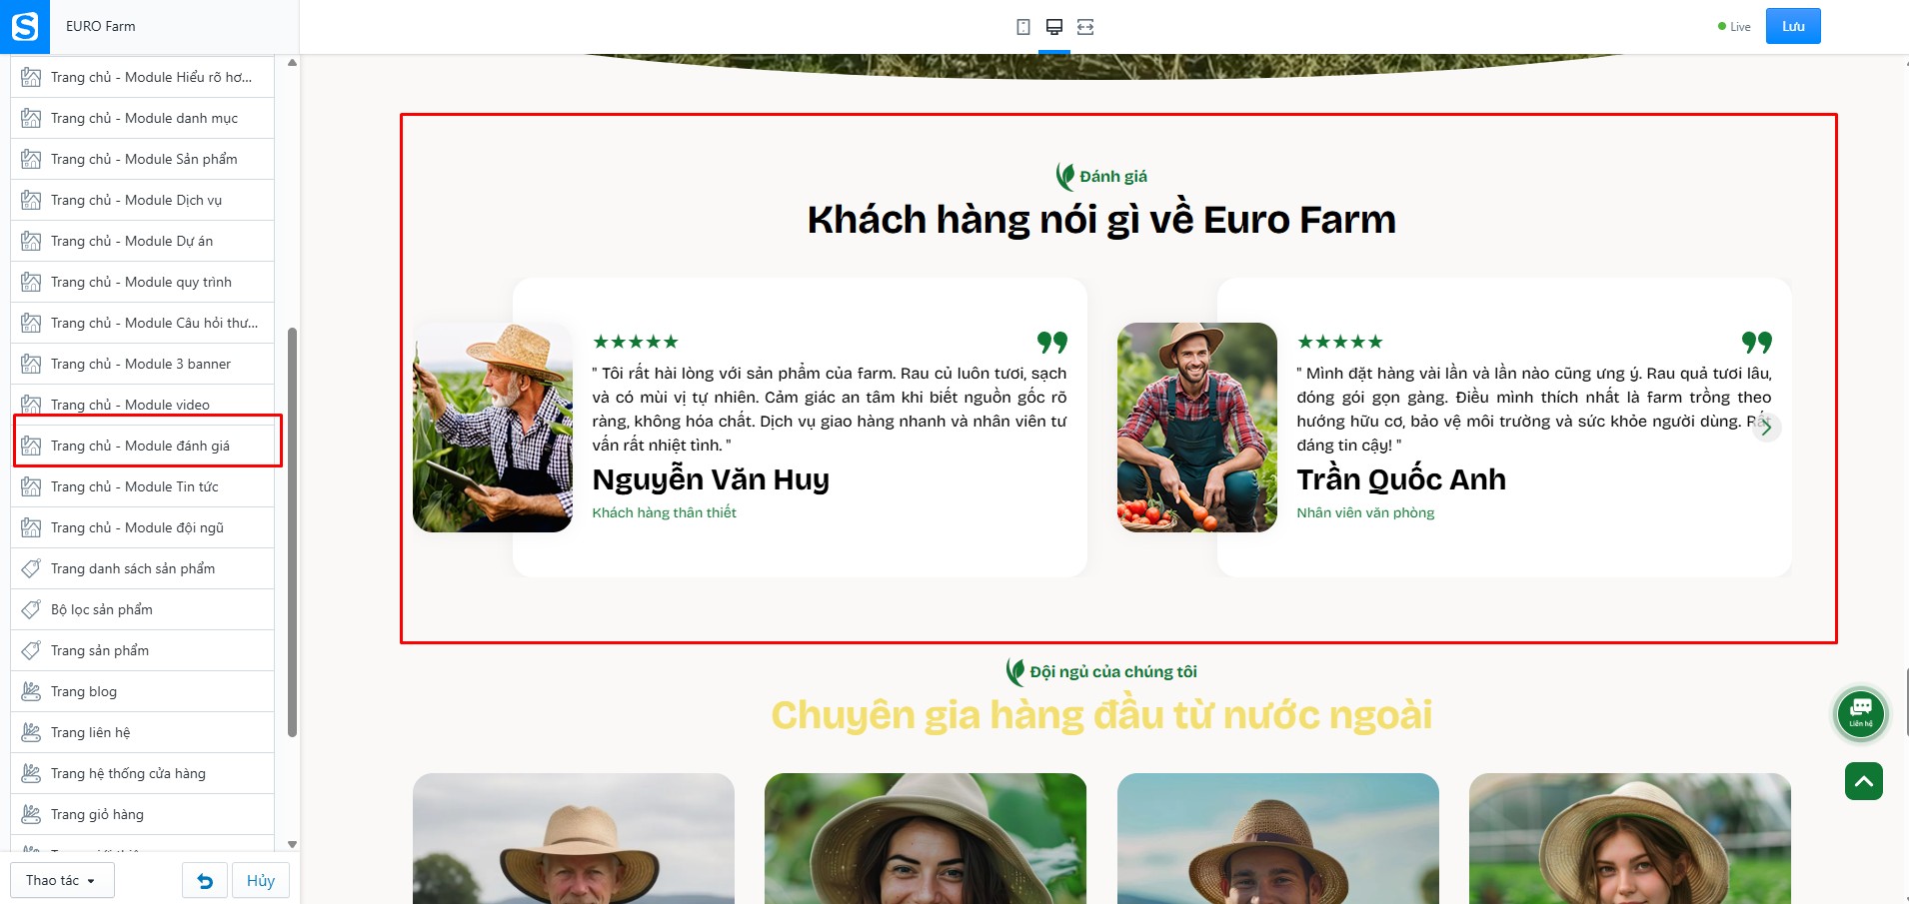The width and height of the screenshot is (1909, 904).
Task: Click Trần Quốc Anh's testimonial photo
Action: coord(1197,428)
